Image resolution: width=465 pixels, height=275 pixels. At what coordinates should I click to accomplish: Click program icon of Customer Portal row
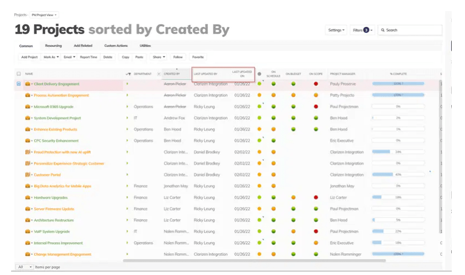28,174
